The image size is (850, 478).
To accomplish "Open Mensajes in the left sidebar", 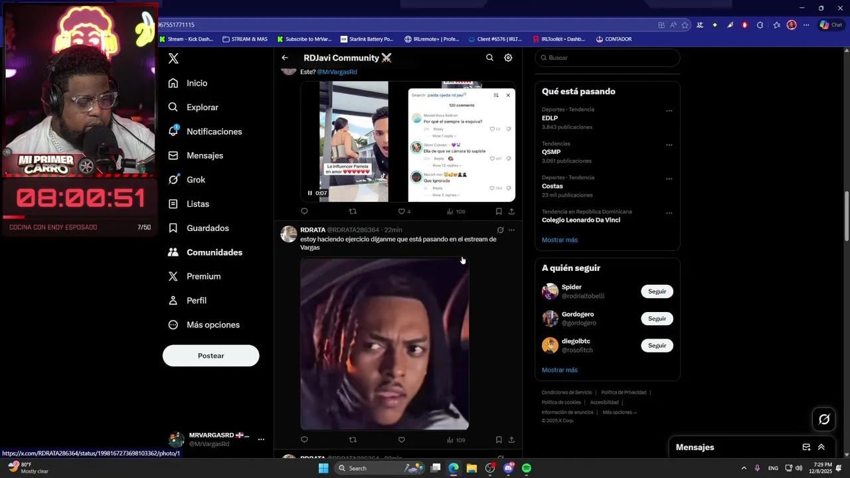I will pyautogui.click(x=196, y=155).
